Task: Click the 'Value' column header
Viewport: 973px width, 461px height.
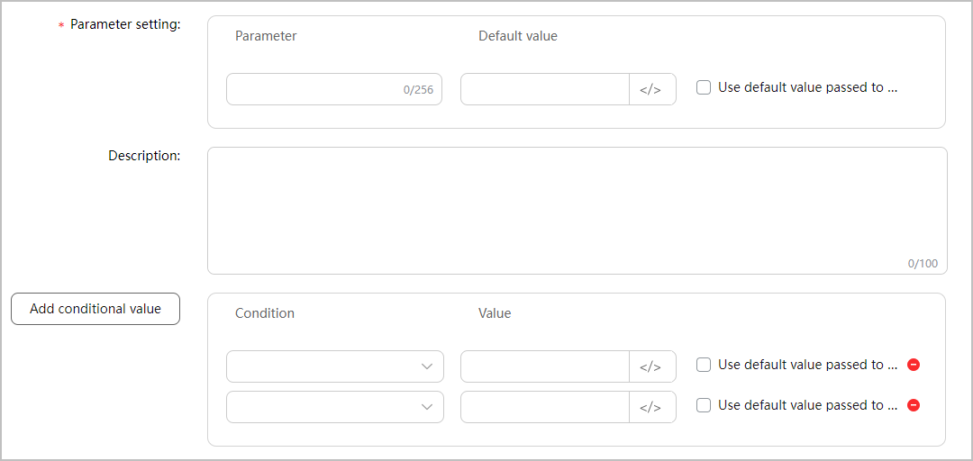Action: 495,313
